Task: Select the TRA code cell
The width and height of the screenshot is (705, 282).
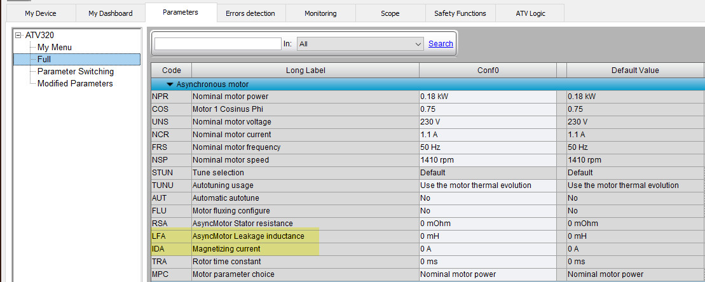Action: point(171,261)
